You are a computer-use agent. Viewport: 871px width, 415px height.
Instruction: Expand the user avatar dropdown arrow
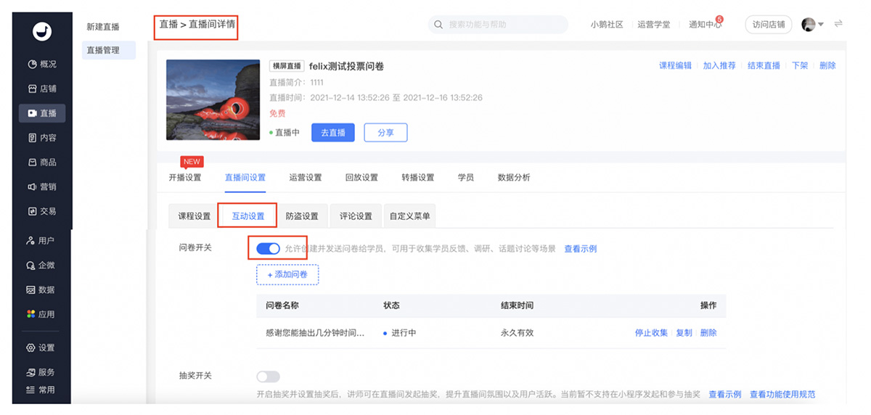tap(821, 25)
